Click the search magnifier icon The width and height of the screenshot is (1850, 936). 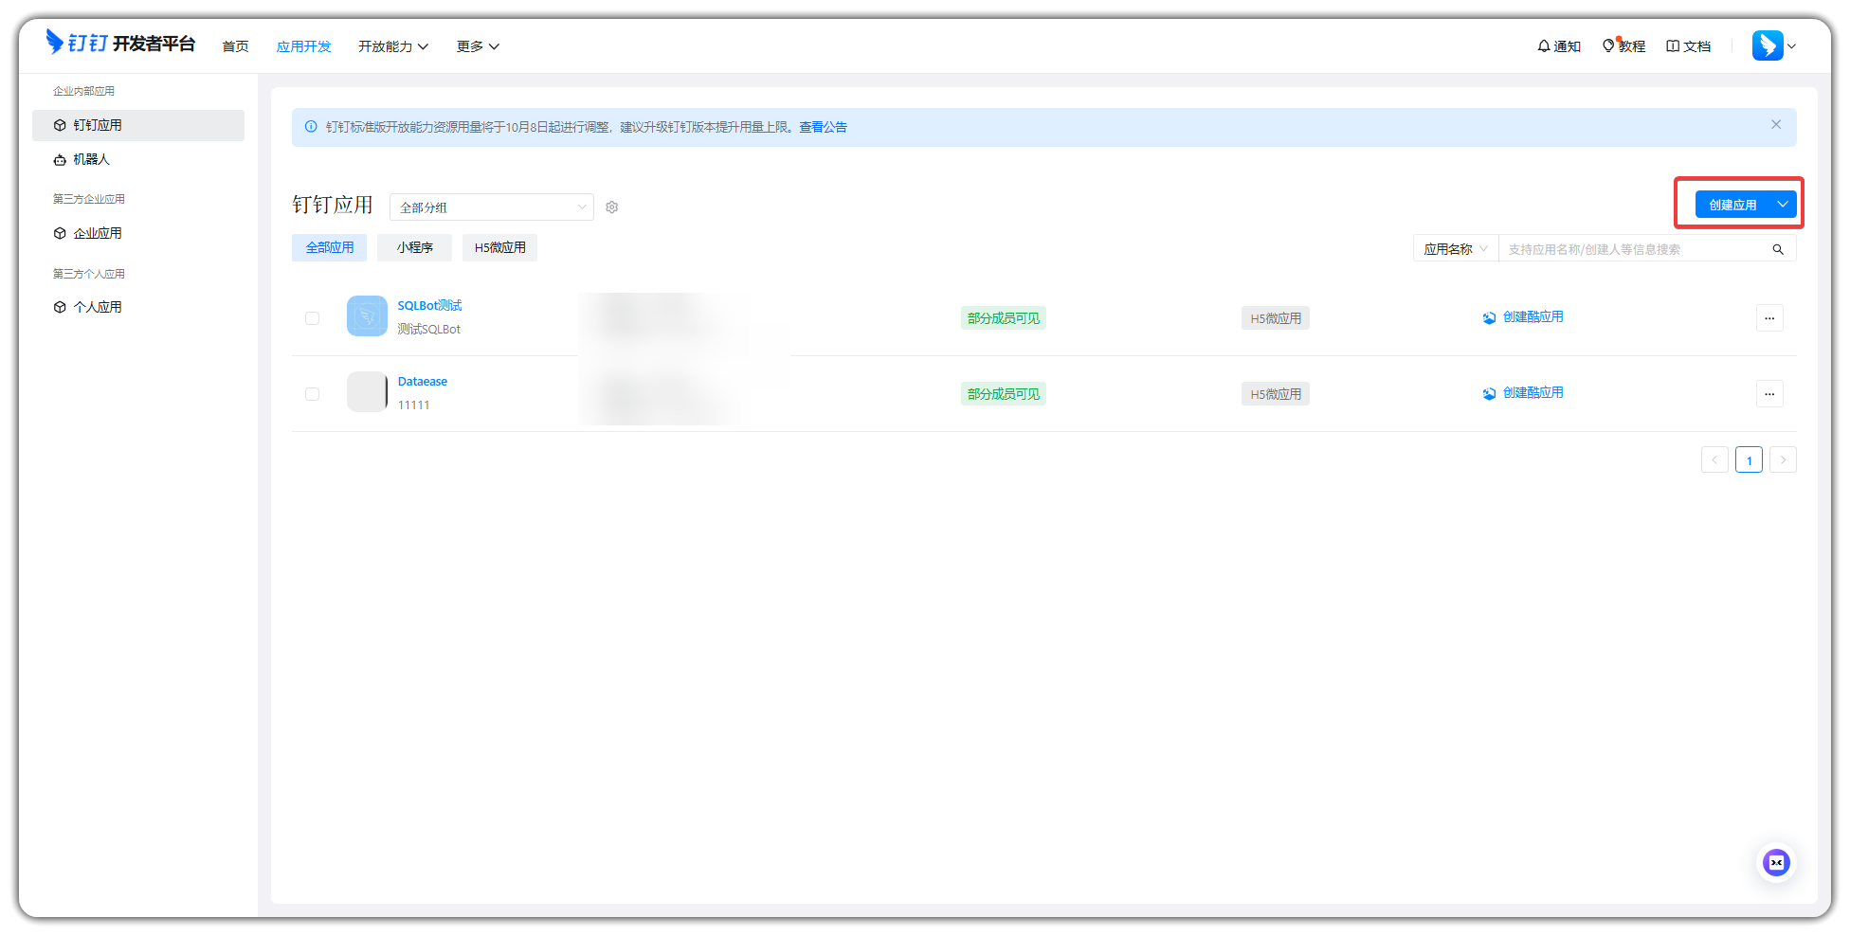pyautogui.click(x=1778, y=249)
